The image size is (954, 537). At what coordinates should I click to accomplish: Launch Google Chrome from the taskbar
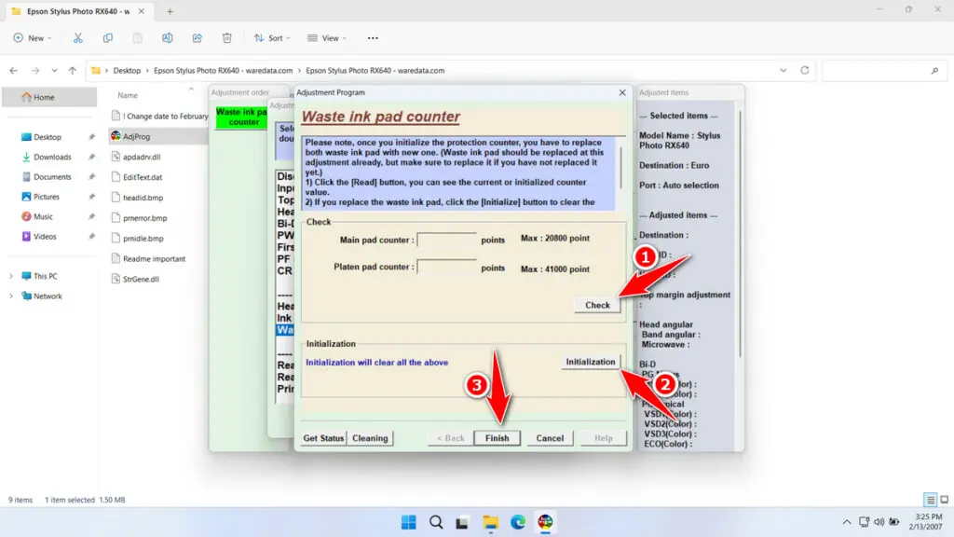click(x=547, y=522)
